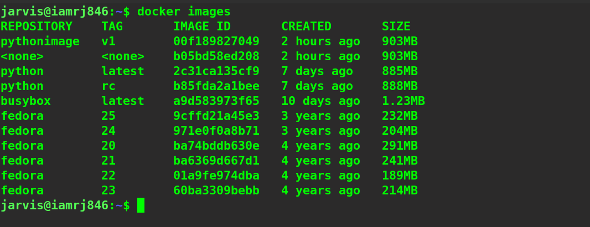Click the green terminal cursor block
The image size is (590, 227).
(141, 205)
